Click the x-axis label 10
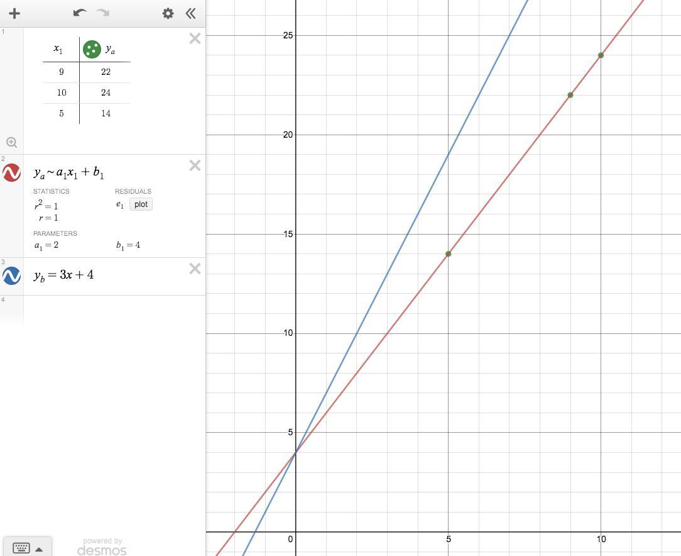 (601, 540)
